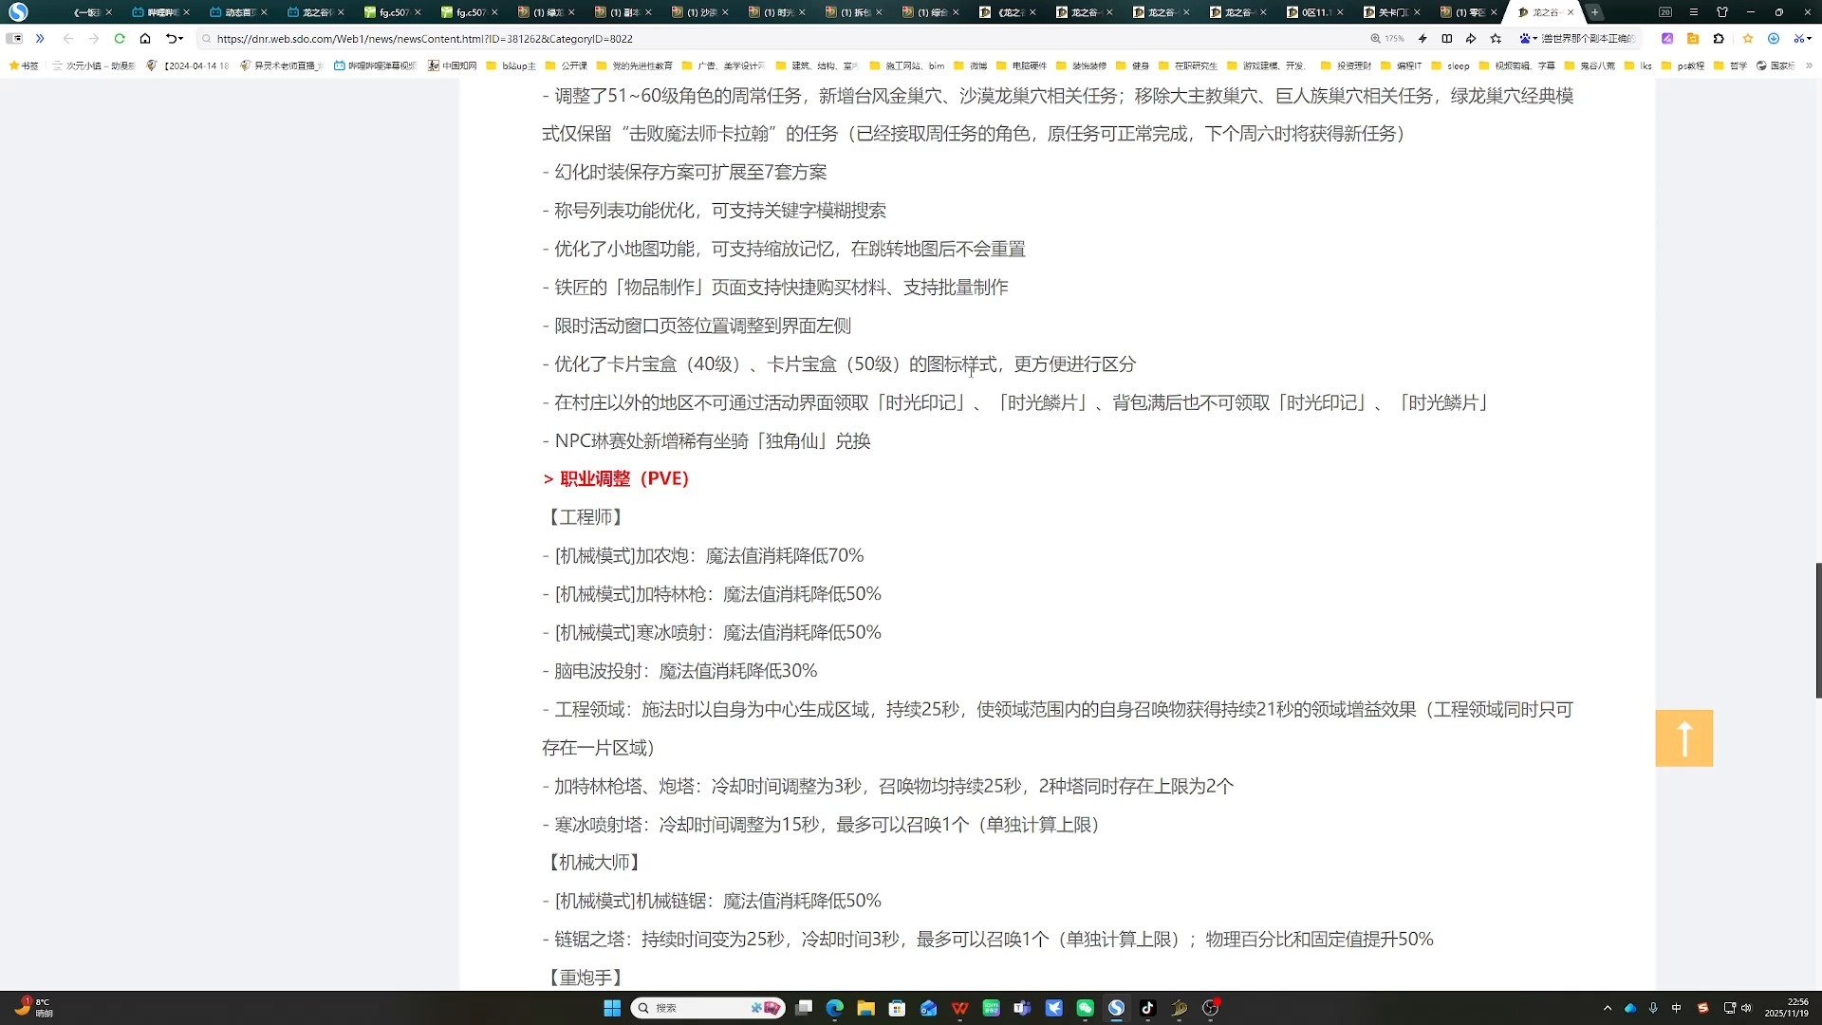Click the Baidu AI assistant icon

(x=1524, y=39)
